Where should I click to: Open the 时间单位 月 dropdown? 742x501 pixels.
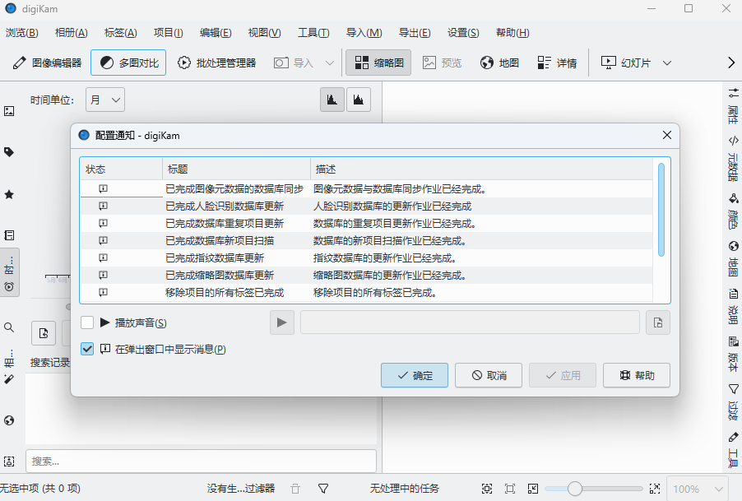point(105,100)
